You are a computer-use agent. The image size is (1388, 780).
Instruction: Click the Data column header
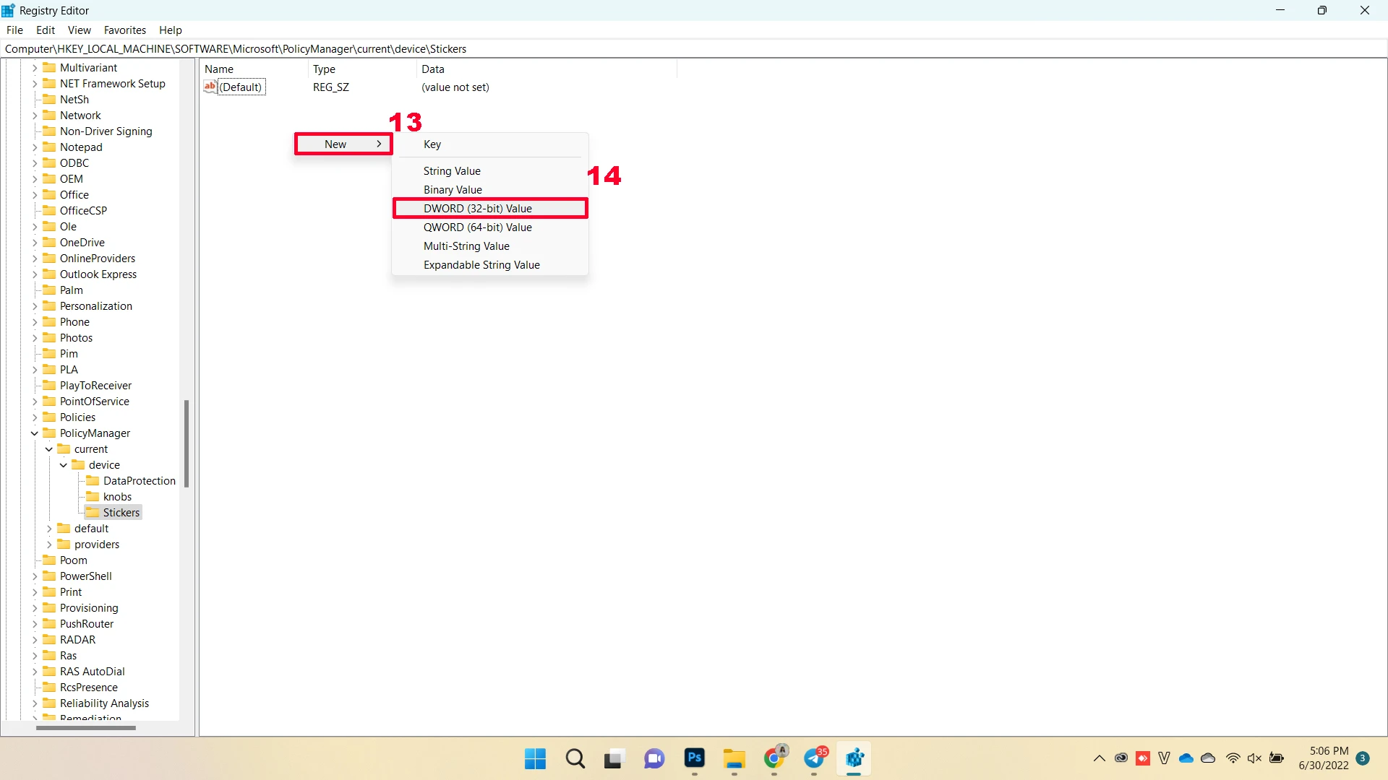tap(547, 69)
